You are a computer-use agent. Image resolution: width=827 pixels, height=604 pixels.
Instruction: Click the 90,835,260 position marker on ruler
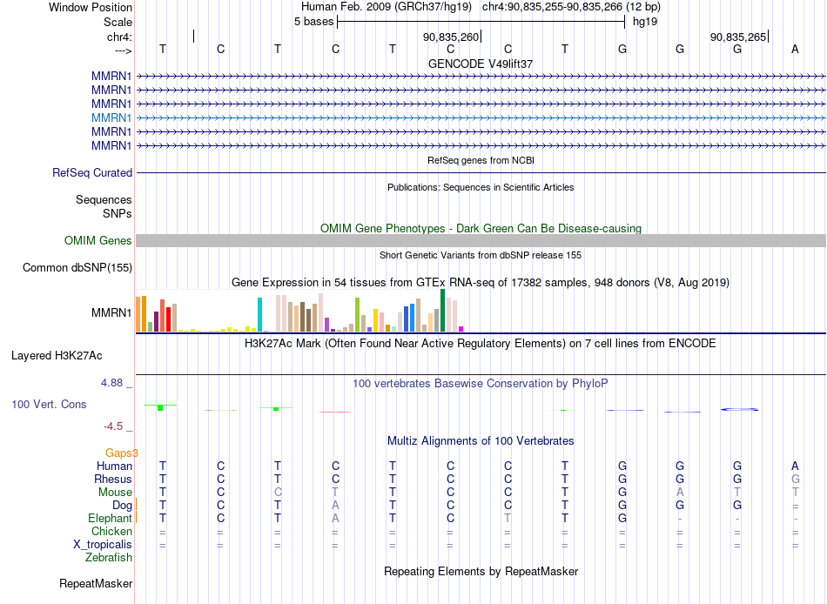[x=452, y=37]
